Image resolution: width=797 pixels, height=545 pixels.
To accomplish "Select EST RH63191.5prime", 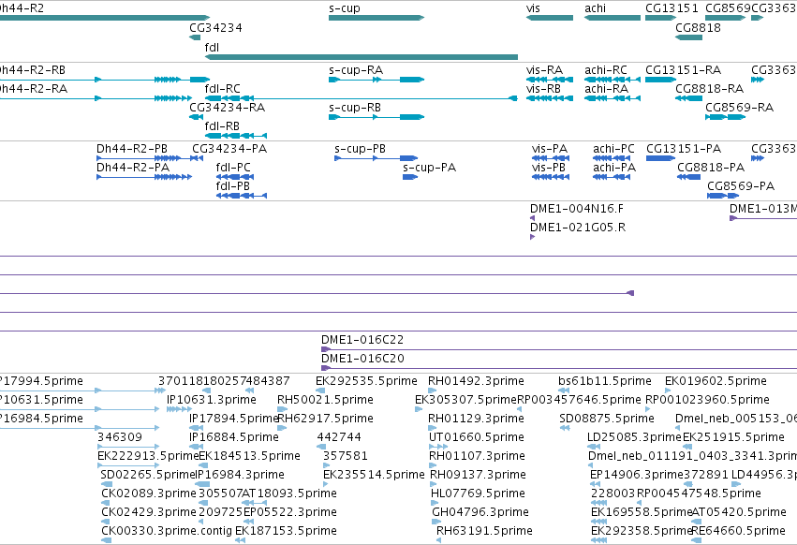I will point(438,540).
